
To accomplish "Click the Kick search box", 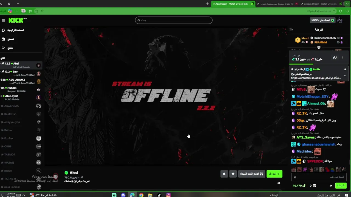I will (x=174, y=20).
